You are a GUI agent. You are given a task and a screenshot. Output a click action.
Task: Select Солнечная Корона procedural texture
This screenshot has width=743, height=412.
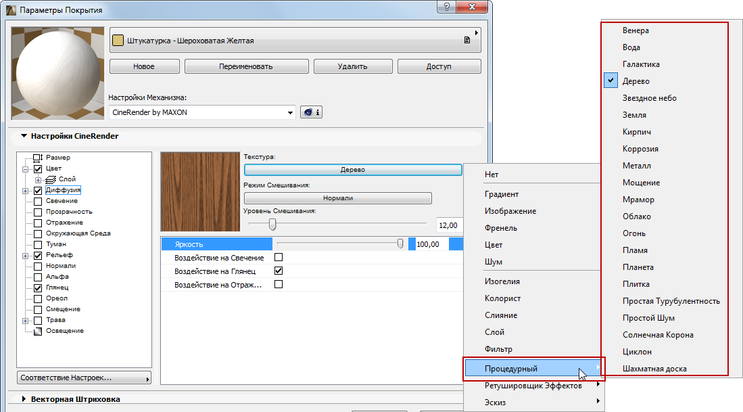coord(658,335)
